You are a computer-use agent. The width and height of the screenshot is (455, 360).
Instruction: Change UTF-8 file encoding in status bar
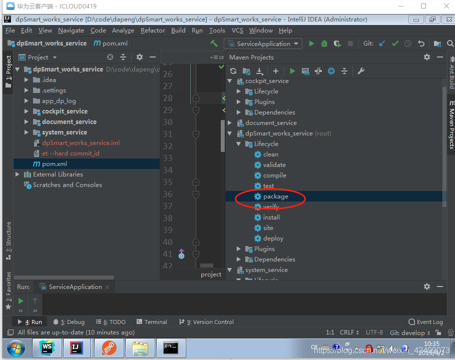[x=374, y=332]
